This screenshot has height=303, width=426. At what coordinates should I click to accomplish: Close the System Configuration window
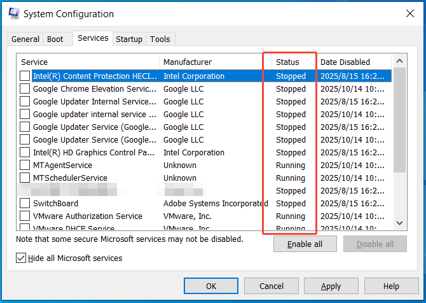point(409,13)
